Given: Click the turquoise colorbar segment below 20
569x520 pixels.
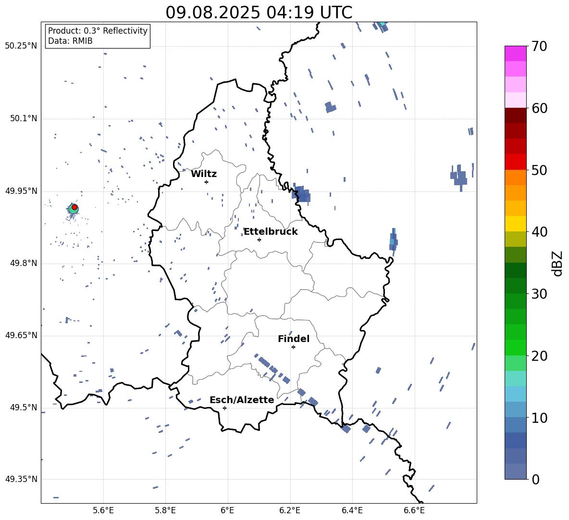Looking at the screenshot, I should tap(515, 379).
